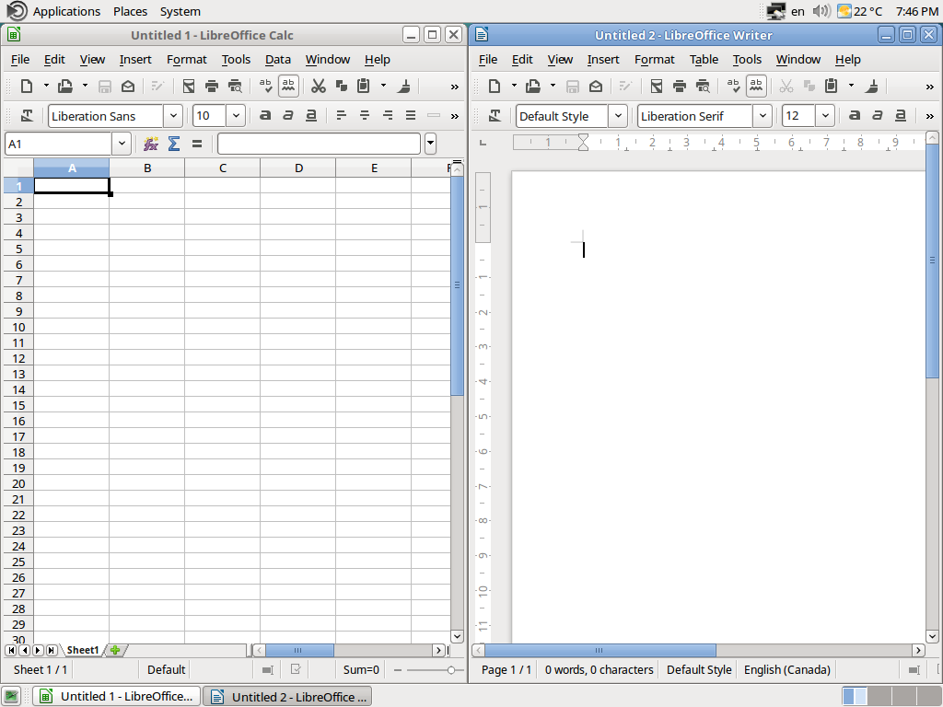Image resolution: width=943 pixels, height=707 pixels.
Task: Align cell text right in Calc
Action: point(388,115)
